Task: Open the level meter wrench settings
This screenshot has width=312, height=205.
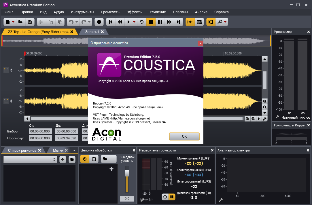Action: point(277,117)
